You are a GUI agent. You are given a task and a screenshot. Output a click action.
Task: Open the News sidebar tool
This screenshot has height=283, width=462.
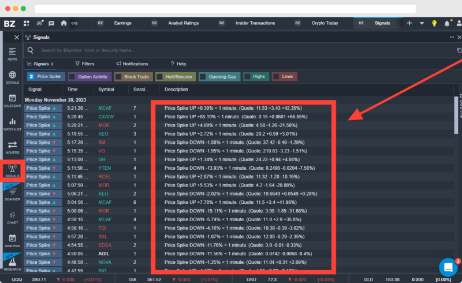coord(12,54)
